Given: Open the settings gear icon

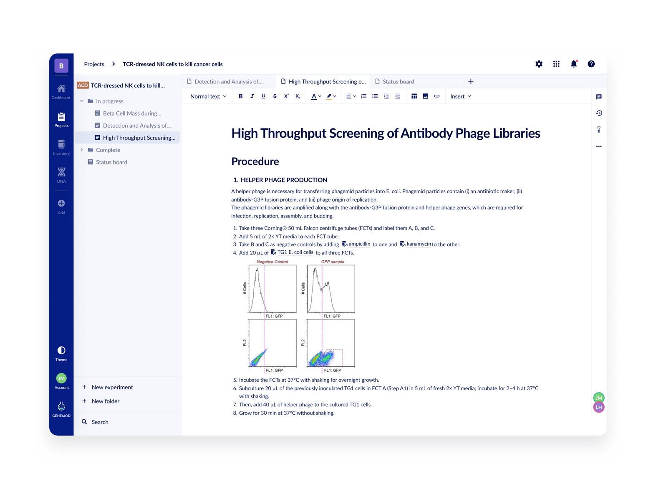Looking at the screenshot, I should (539, 64).
